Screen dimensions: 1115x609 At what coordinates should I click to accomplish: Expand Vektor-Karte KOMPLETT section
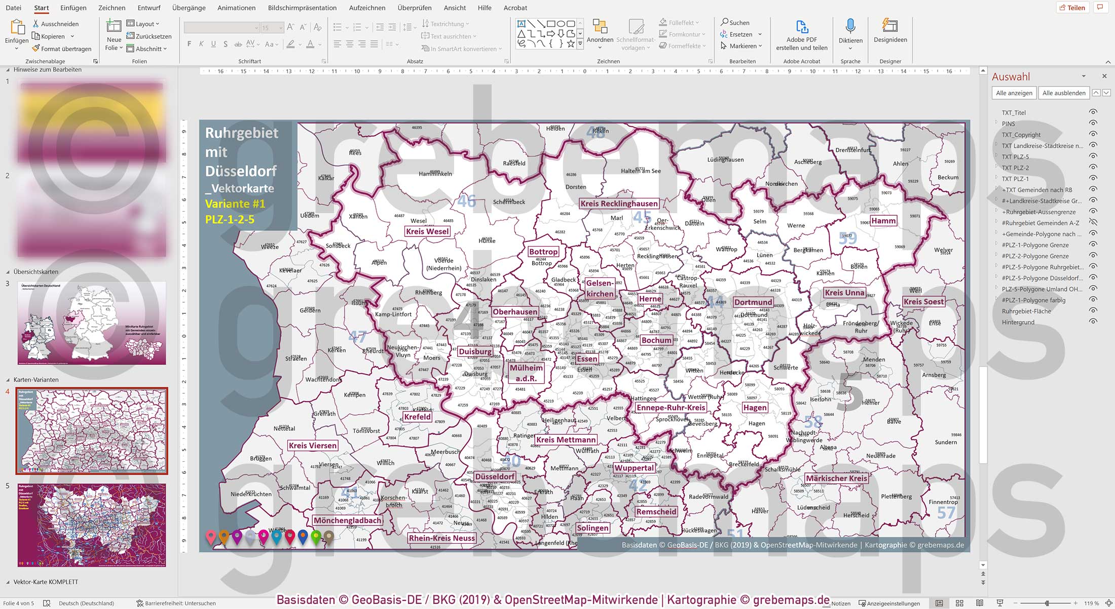click(8, 582)
